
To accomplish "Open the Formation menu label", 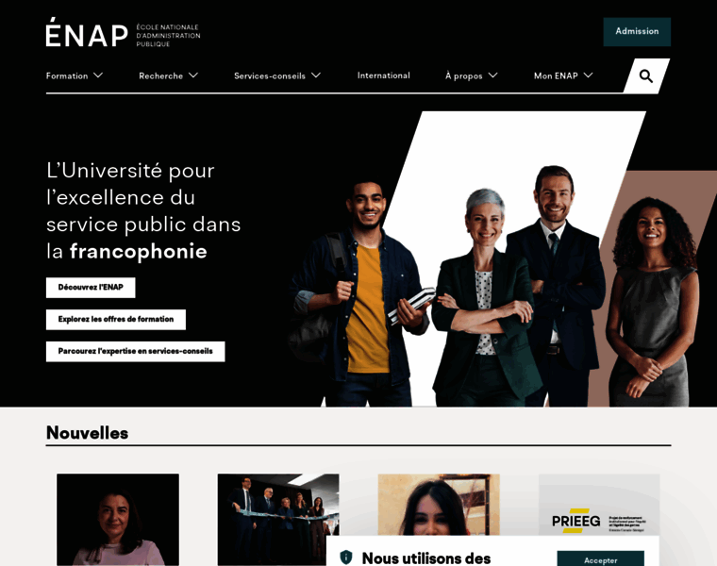I will coord(67,75).
